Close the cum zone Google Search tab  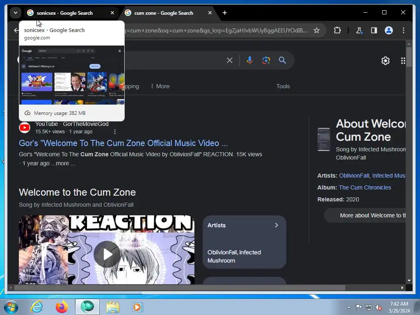210,13
